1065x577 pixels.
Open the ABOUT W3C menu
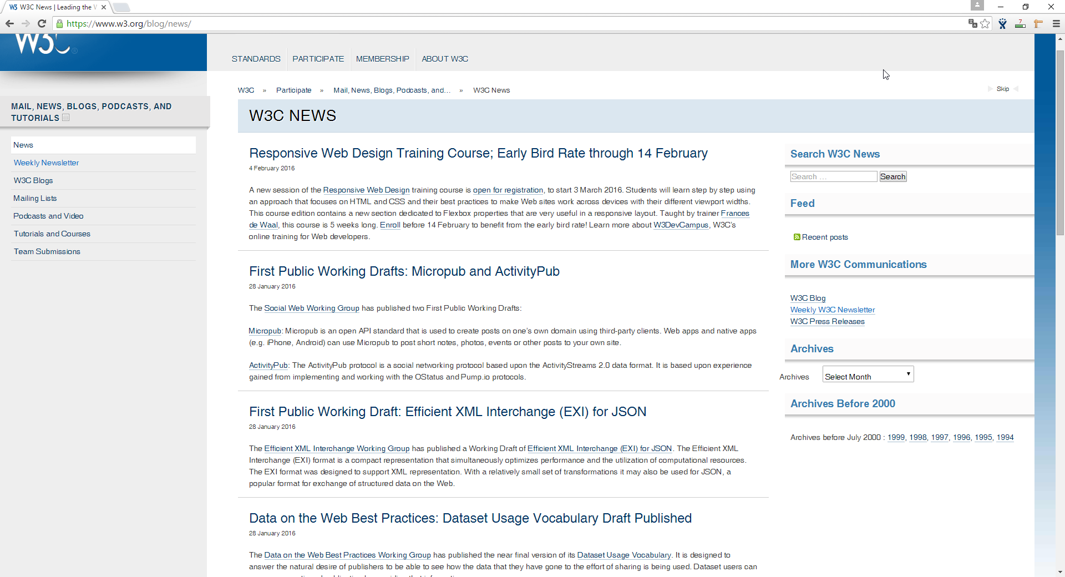445,59
